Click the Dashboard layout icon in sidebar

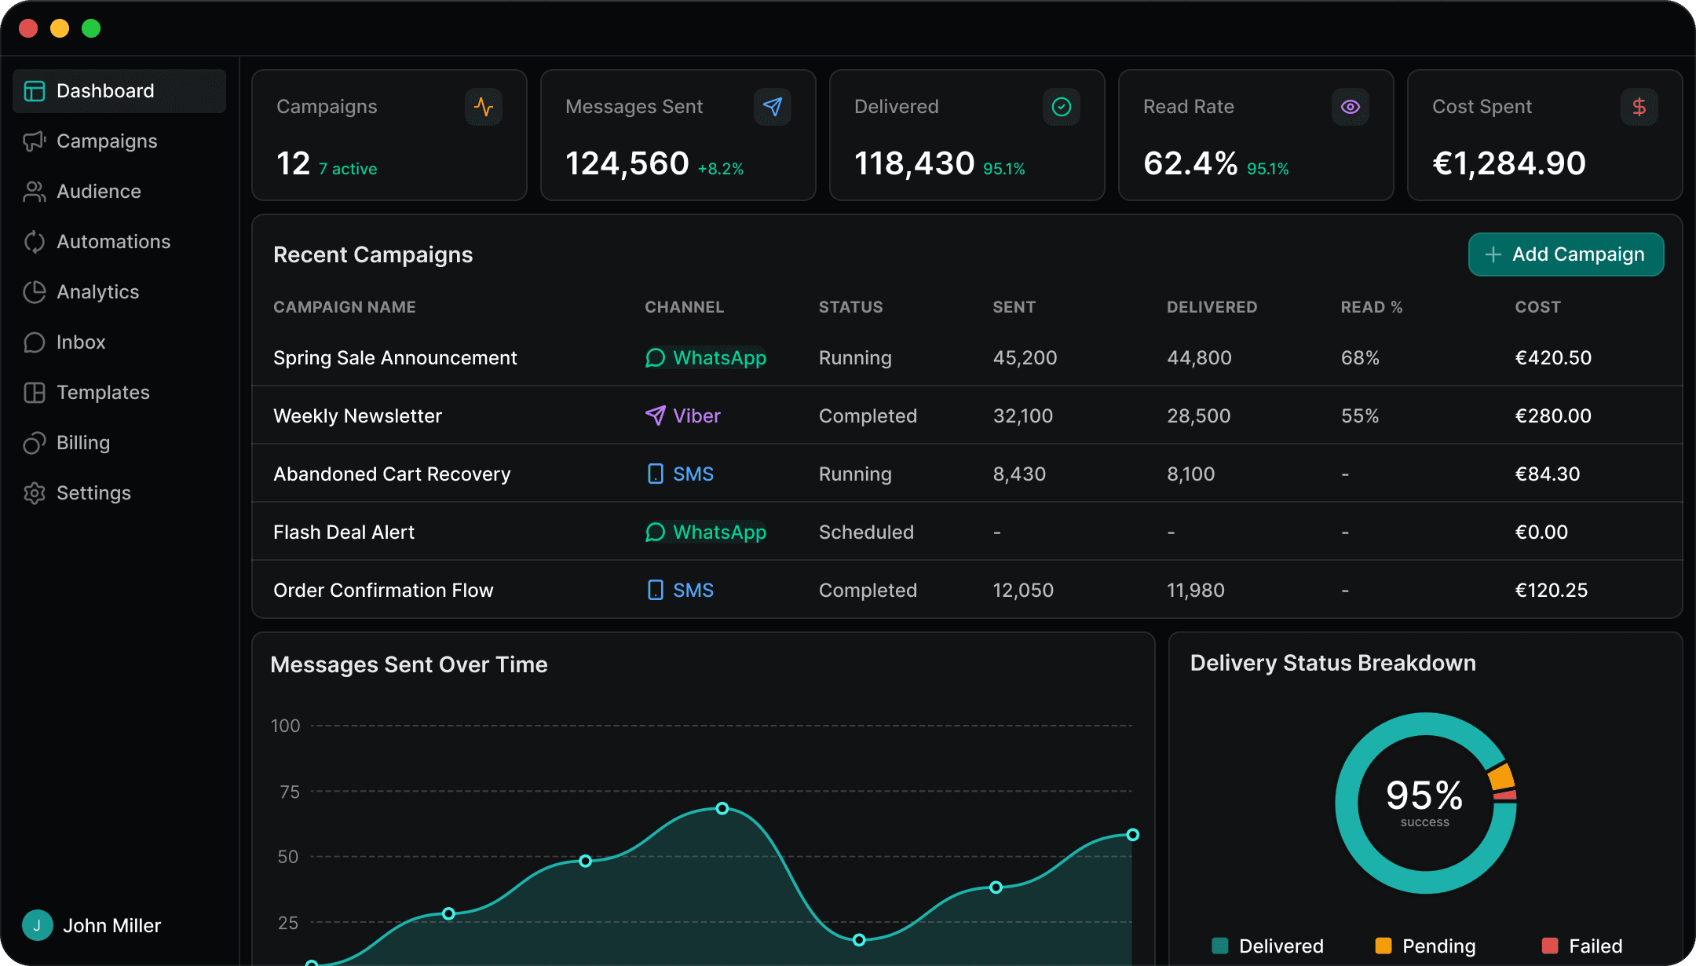pyautogui.click(x=35, y=91)
